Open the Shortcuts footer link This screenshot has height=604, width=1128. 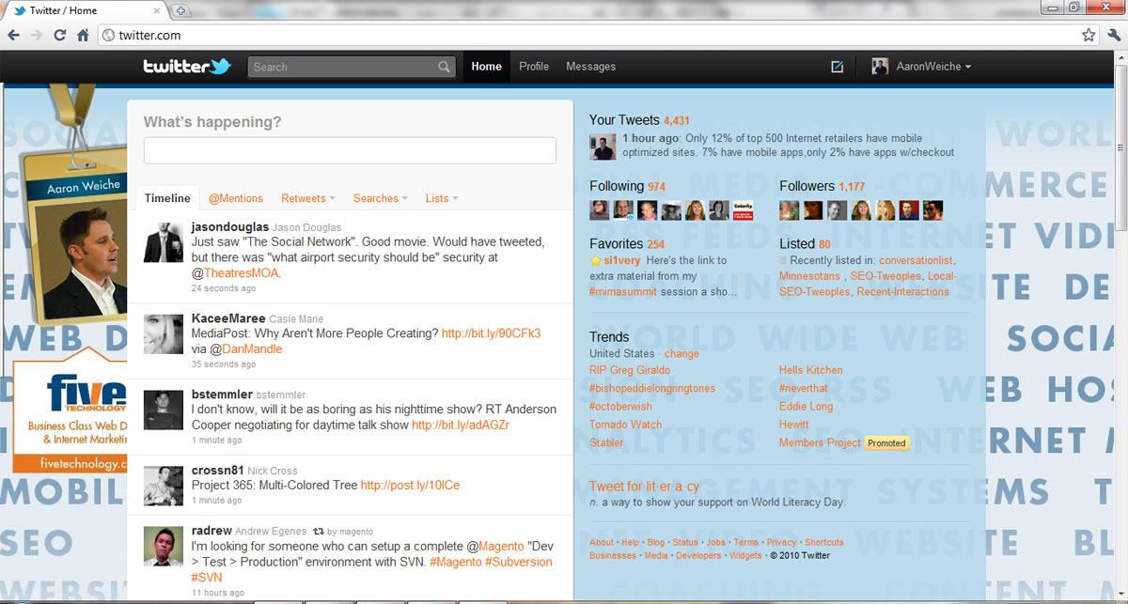(x=824, y=543)
